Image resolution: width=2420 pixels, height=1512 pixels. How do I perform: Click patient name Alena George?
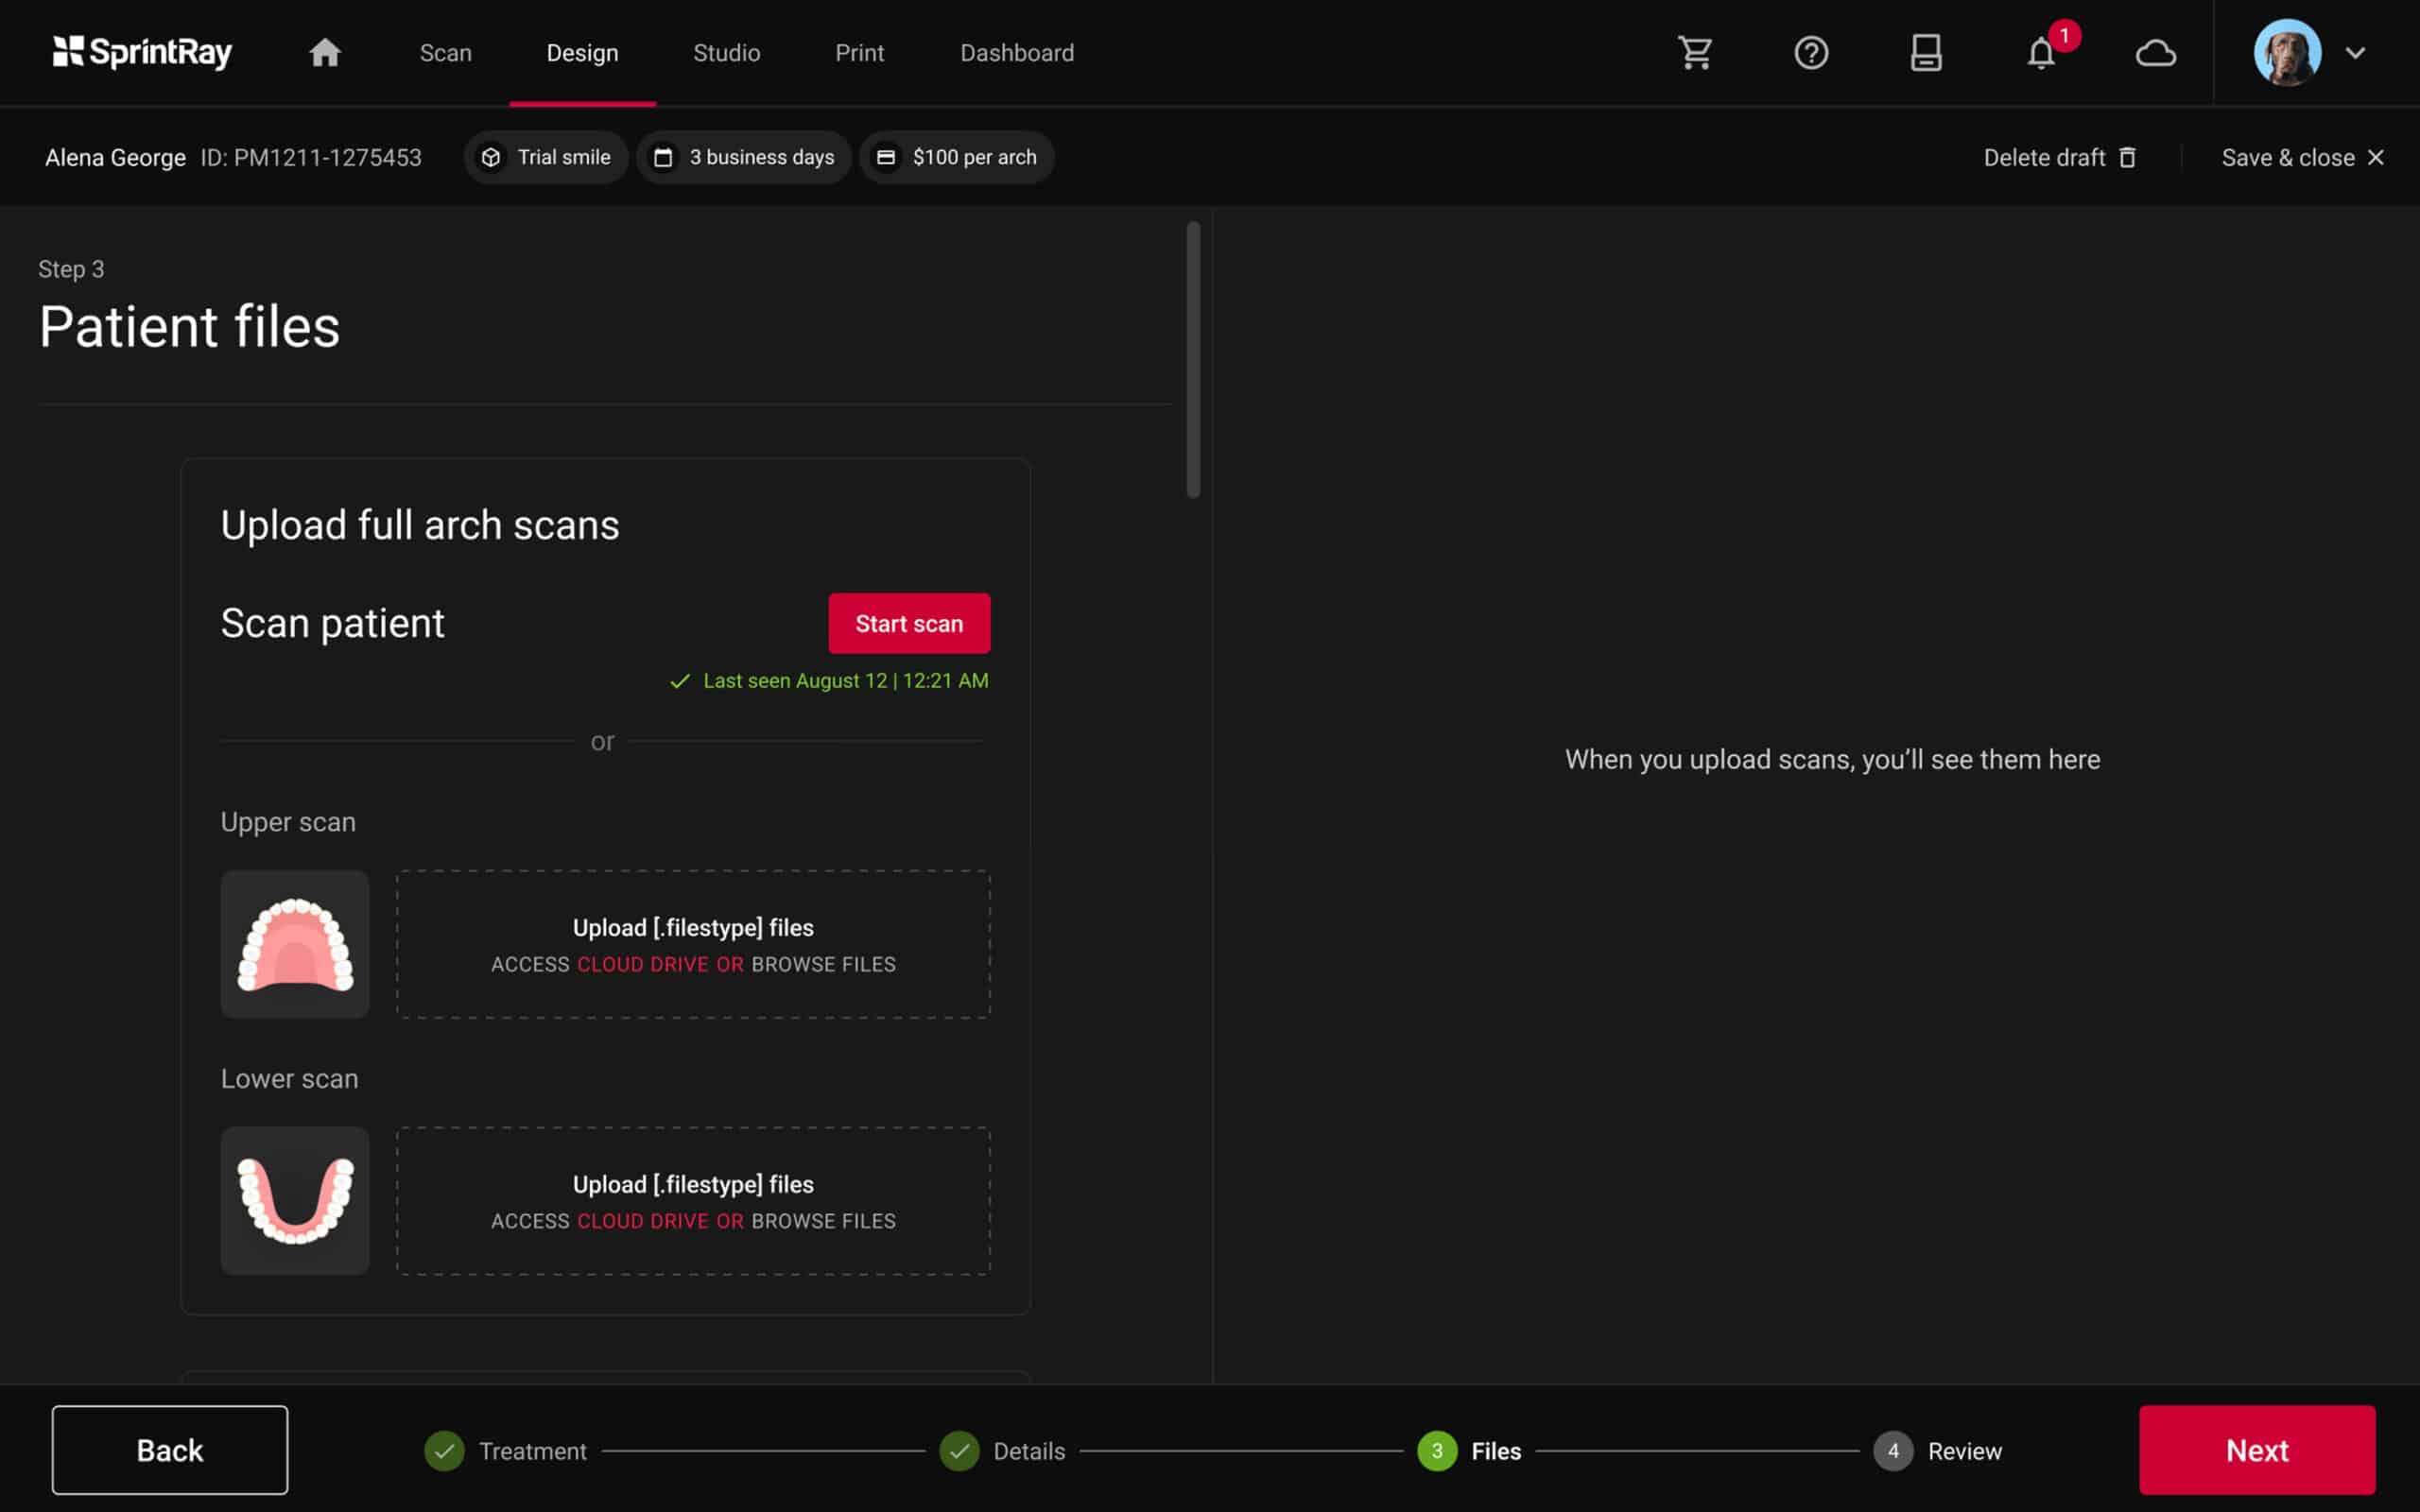coord(115,157)
